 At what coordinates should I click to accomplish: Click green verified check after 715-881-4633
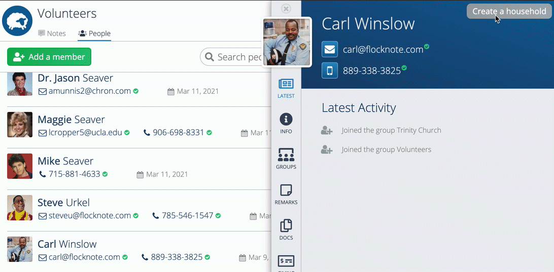[x=105, y=174]
